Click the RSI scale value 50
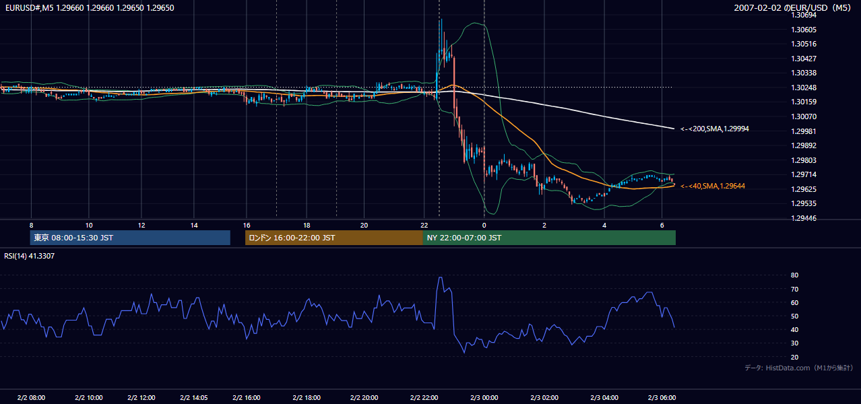The image size is (861, 404). (795, 316)
